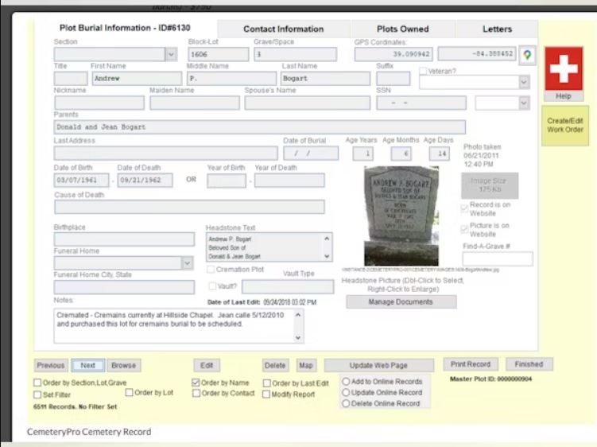The image size is (597, 447).
Task: Toggle Picture is on Website checkbox
Action: [x=464, y=229]
